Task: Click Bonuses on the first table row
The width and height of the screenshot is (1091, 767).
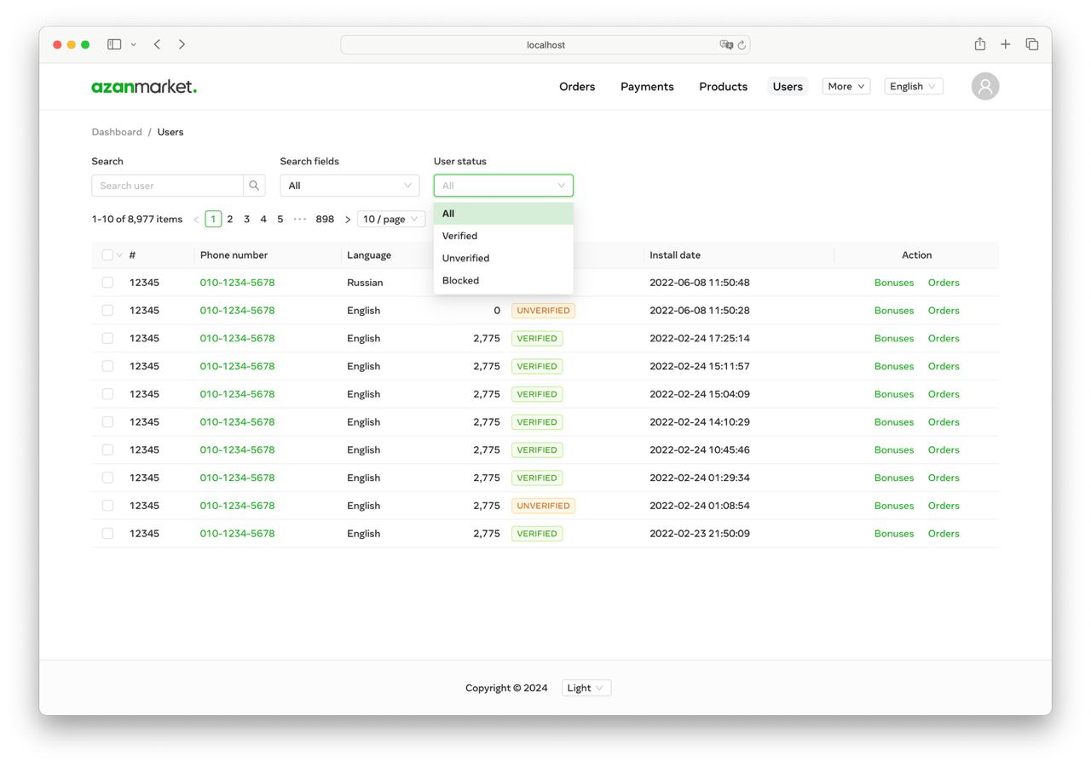Action: click(893, 282)
